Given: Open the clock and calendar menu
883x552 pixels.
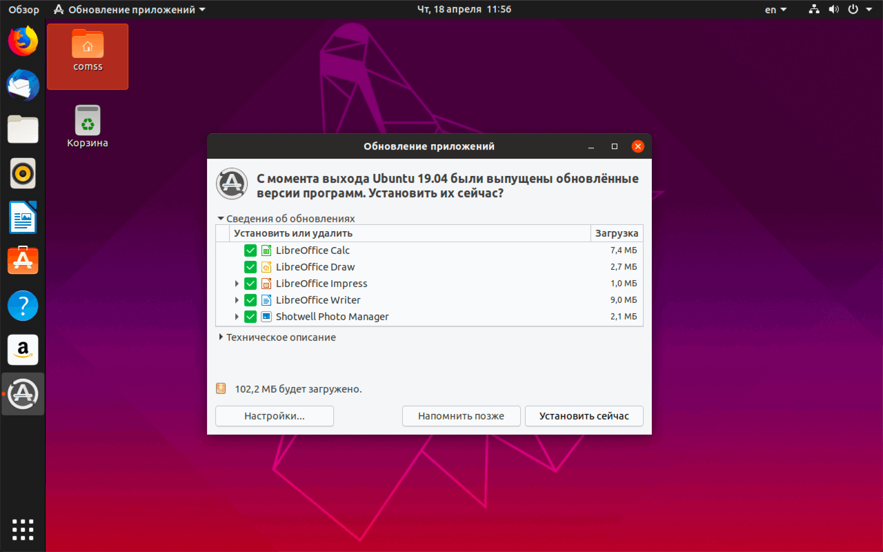Looking at the screenshot, I should click(x=464, y=10).
